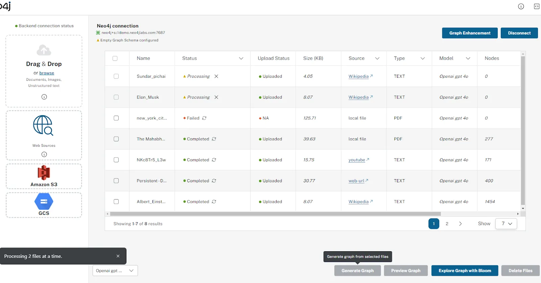Reprocess the Persistent-D... file
Screen dimensions: 541x283
click(x=214, y=181)
